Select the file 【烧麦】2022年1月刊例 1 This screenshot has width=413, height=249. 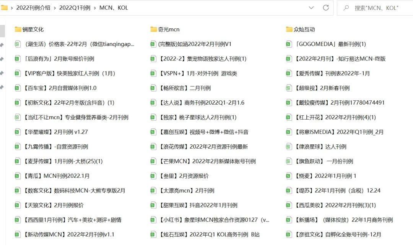[x=321, y=176]
